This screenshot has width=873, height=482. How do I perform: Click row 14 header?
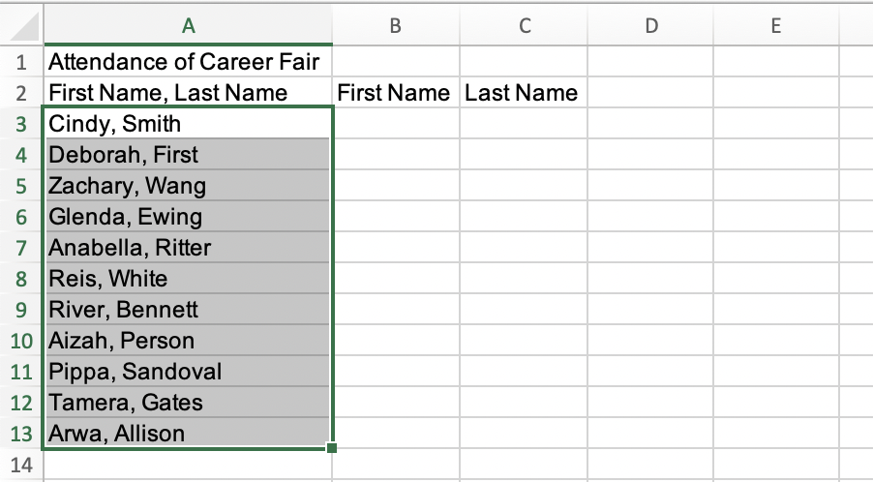21,465
